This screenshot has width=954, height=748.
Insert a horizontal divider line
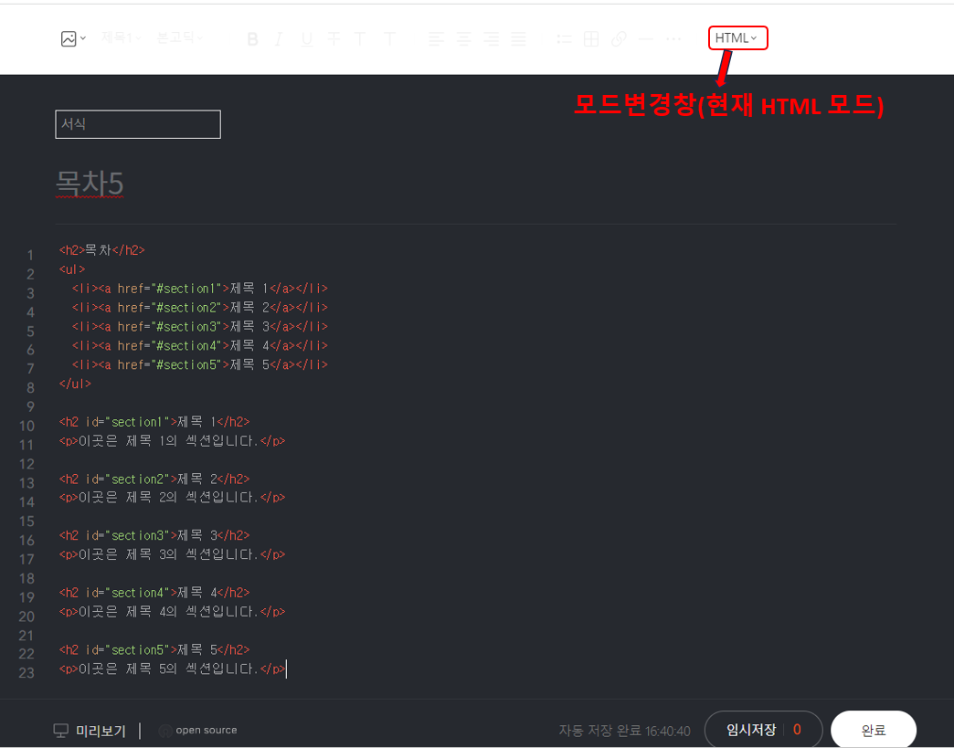click(646, 38)
